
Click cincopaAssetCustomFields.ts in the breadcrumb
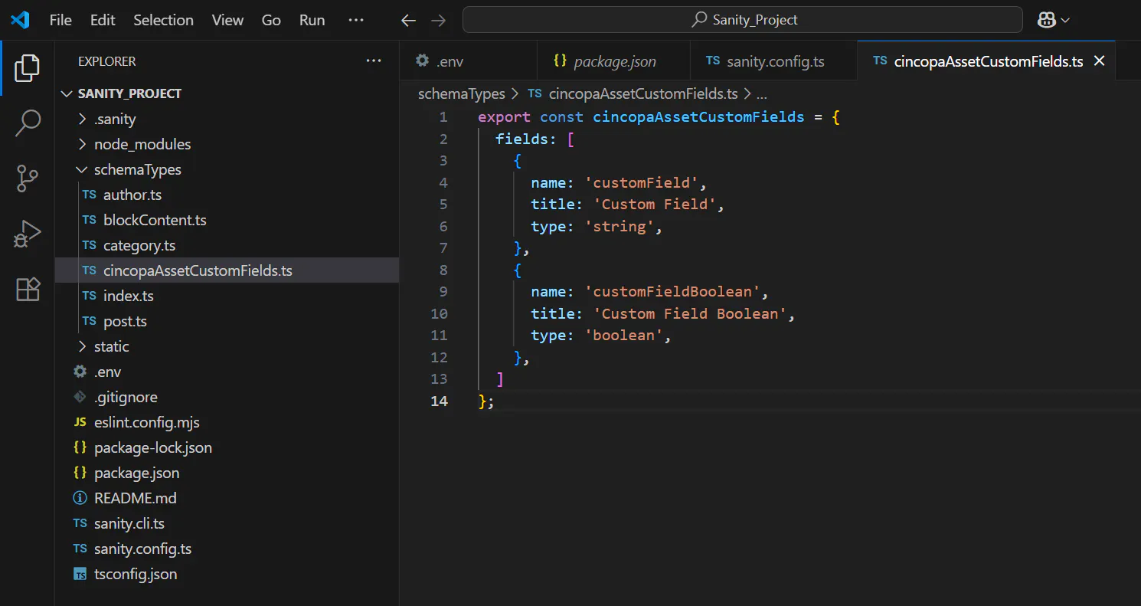pos(642,93)
